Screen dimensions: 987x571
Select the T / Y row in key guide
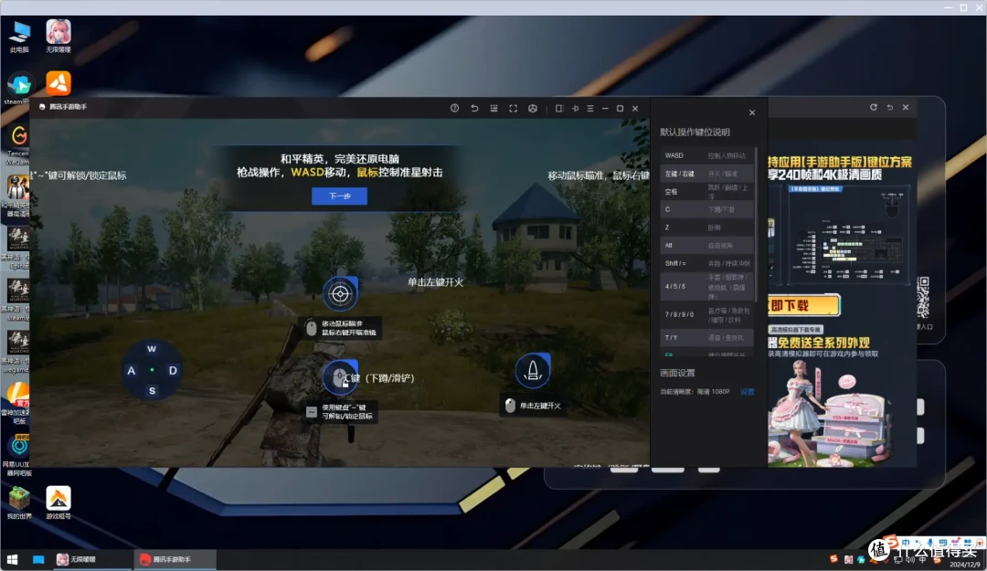[x=706, y=337]
